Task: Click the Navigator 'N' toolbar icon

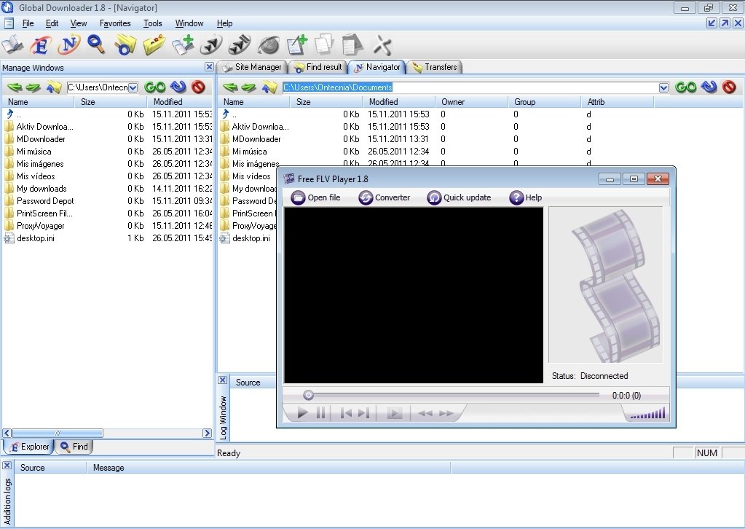Action: pyautogui.click(x=69, y=45)
